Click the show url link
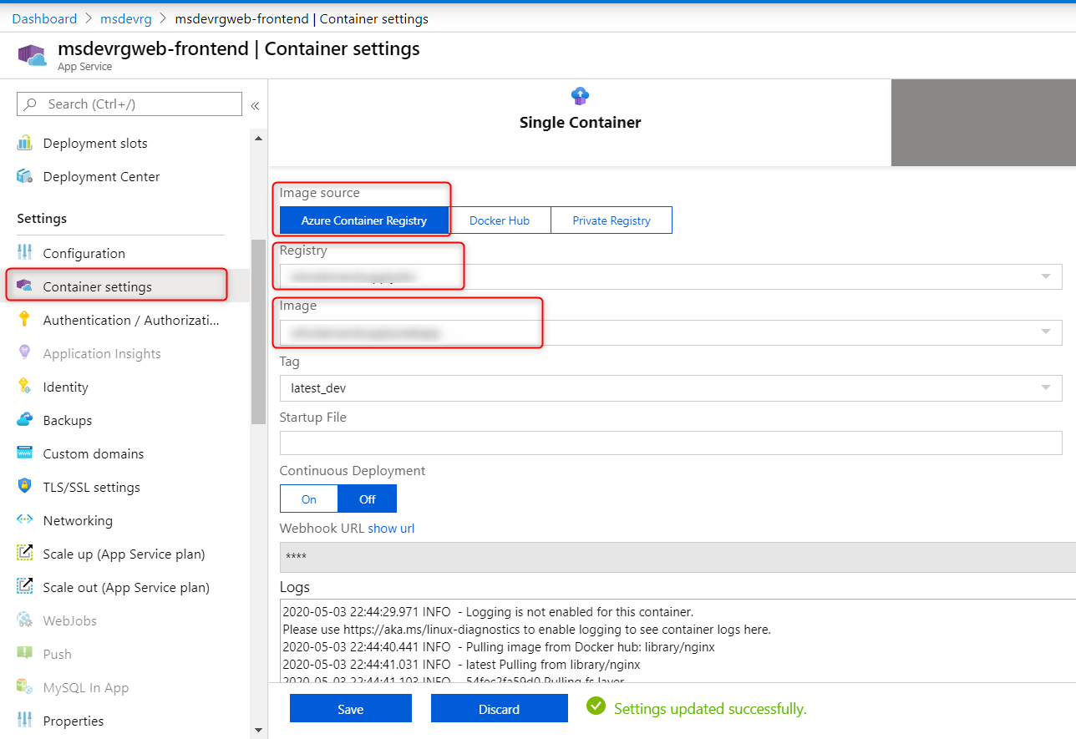This screenshot has width=1076, height=739. [391, 528]
